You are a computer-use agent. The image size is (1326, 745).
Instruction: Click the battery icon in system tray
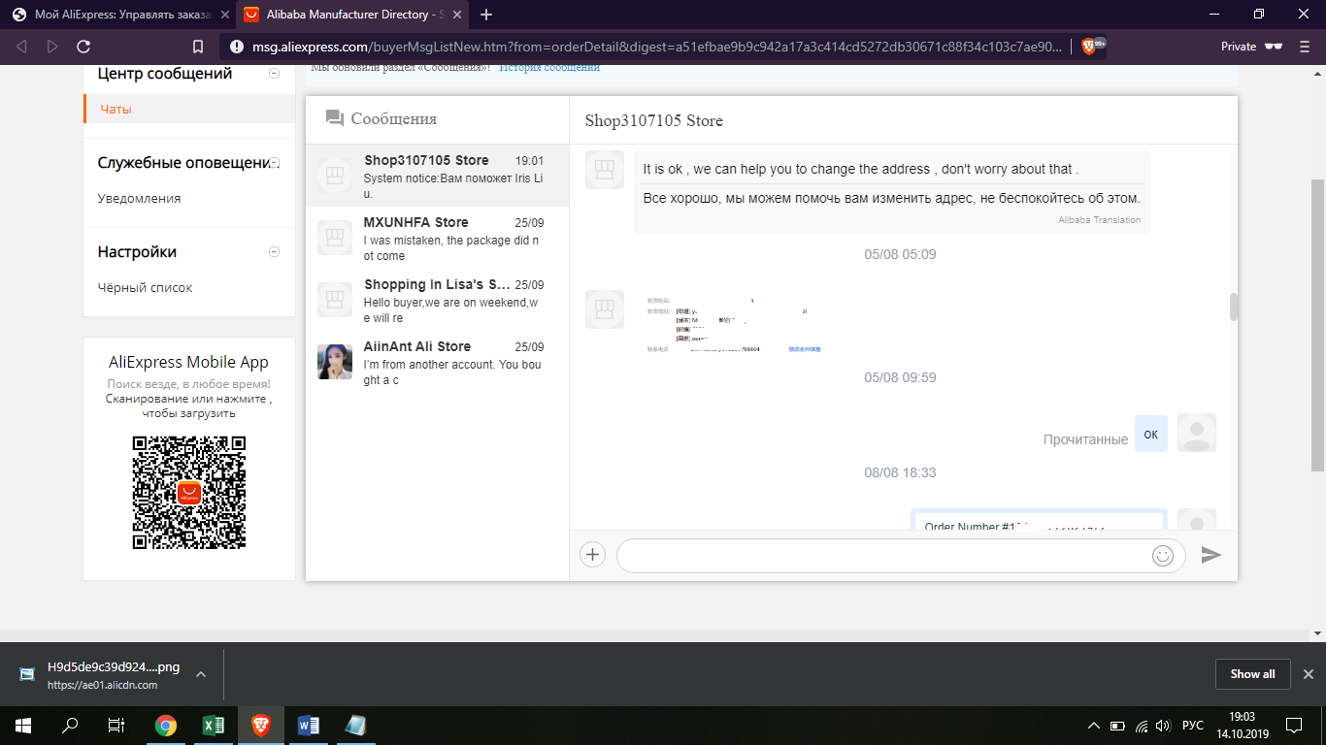[1117, 726]
